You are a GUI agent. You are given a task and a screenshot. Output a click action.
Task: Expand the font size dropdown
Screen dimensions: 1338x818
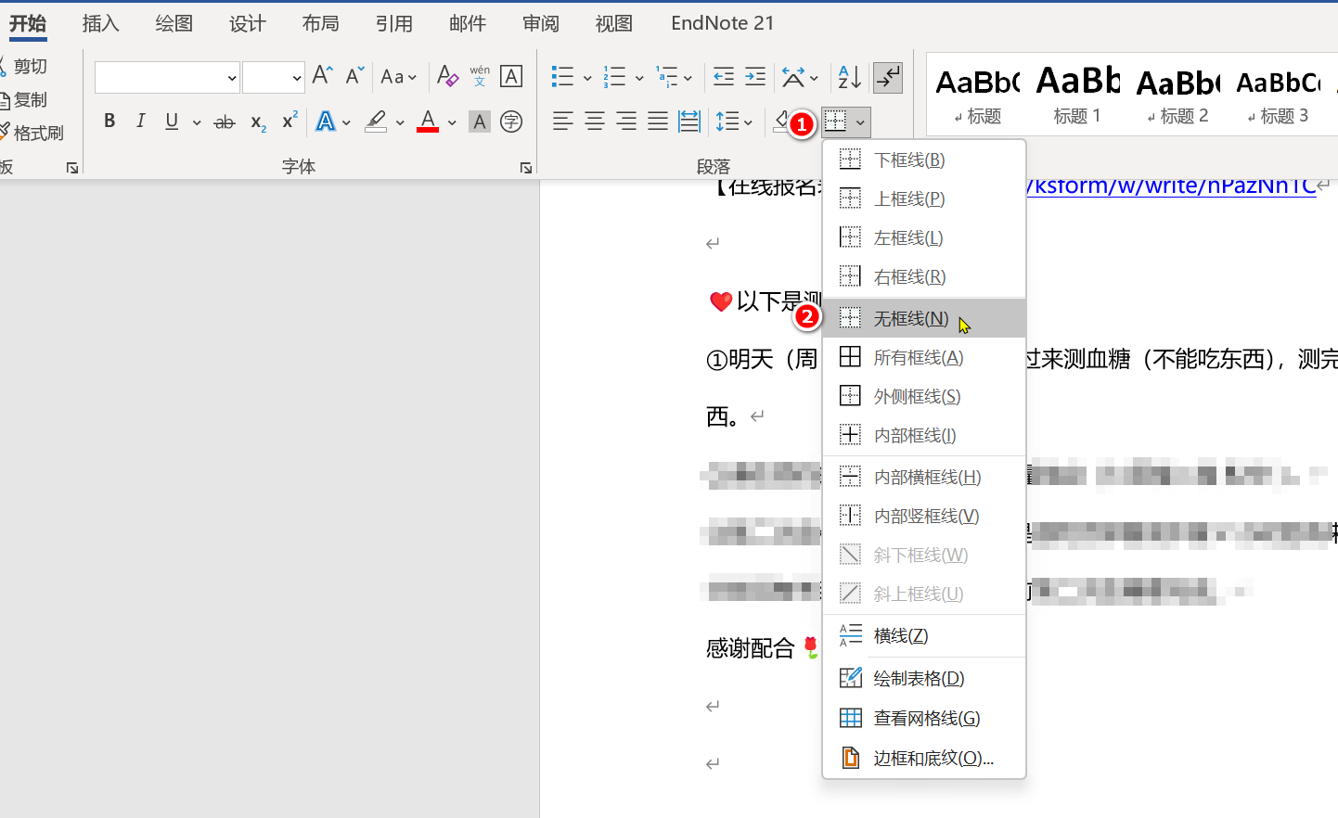pyautogui.click(x=296, y=78)
